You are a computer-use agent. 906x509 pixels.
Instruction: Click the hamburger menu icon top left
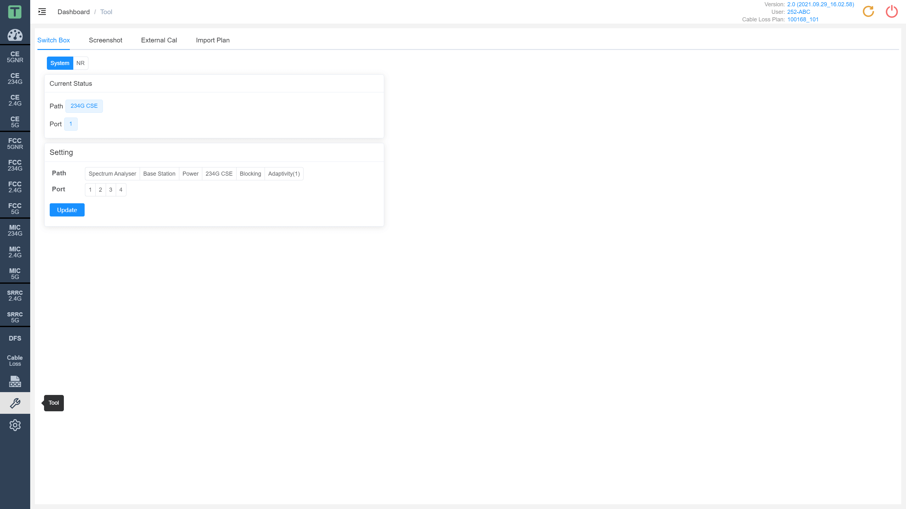[x=42, y=12]
